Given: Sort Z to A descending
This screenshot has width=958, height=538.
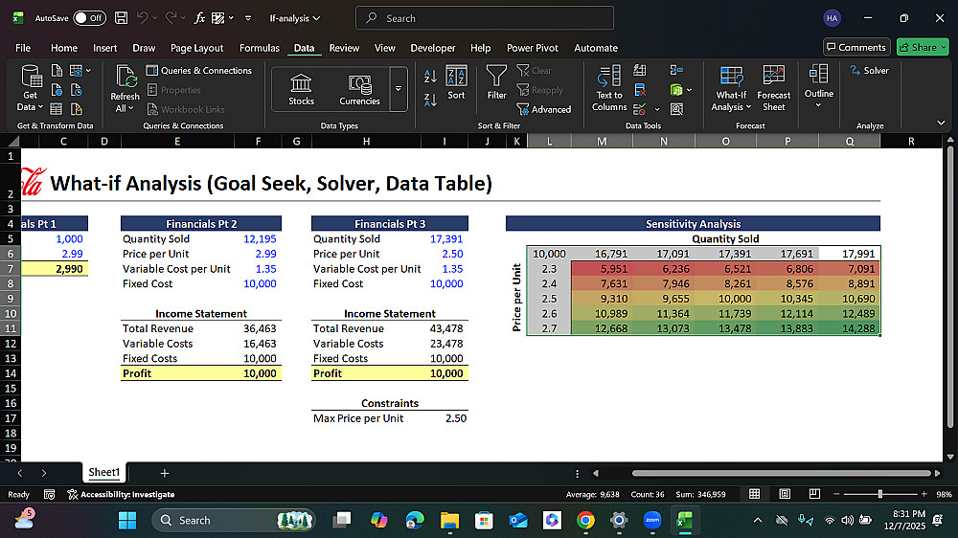Looking at the screenshot, I should (x=430, y=100).
